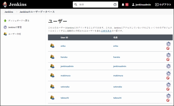
Task: Click the green up-arrow dashboard icon
Action: 5,21
